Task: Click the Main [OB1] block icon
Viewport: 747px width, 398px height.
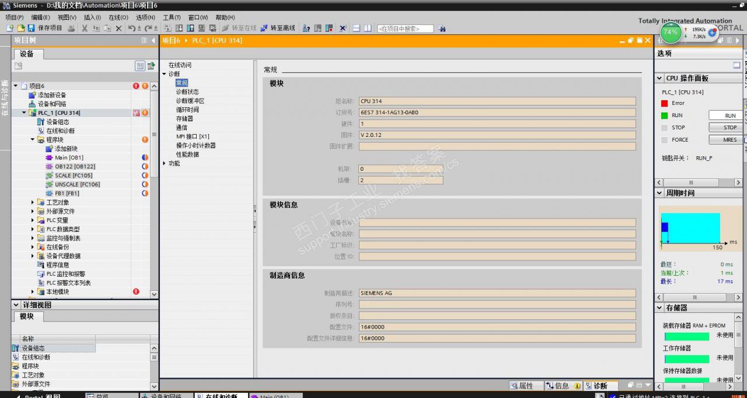Action: [49, 157]
